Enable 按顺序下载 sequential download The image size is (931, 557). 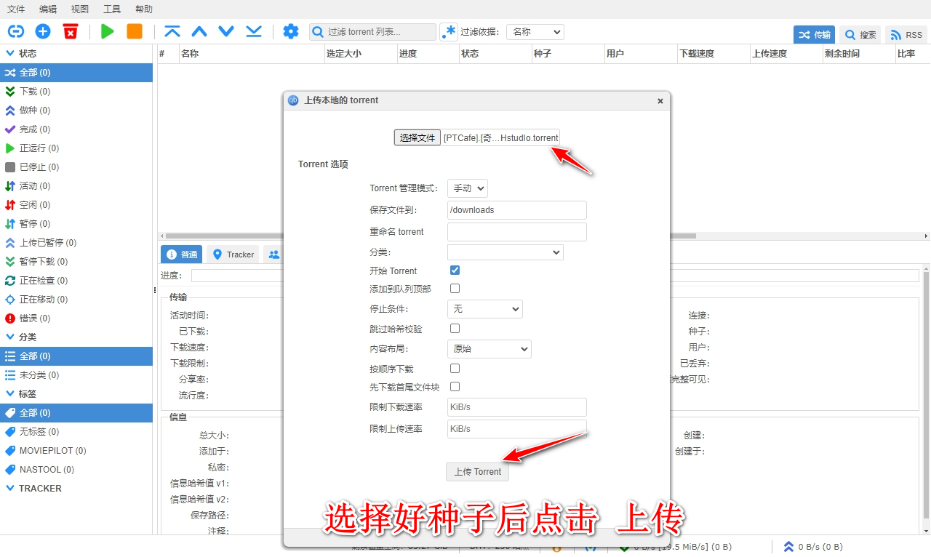coord(454,369)
